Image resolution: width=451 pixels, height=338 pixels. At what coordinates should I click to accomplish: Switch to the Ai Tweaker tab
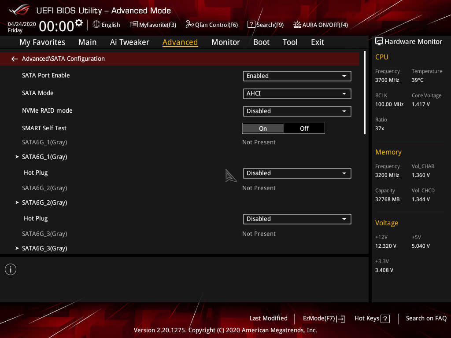129,42
